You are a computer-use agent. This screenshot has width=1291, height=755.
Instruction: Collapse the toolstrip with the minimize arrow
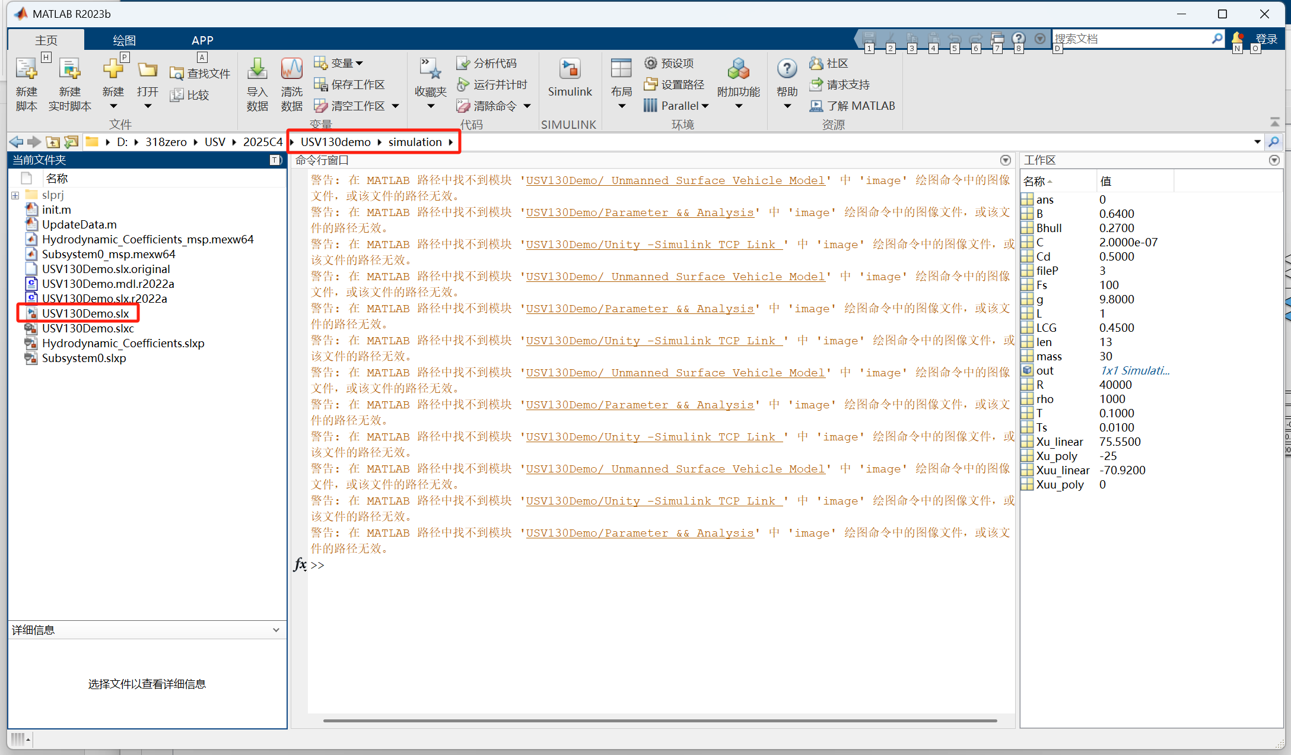(1276, 121)
